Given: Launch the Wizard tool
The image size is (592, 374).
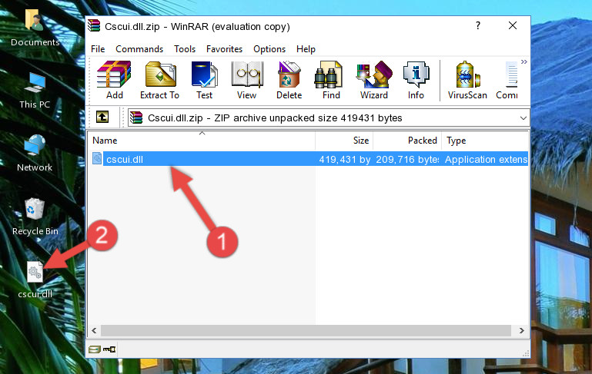Looking at the screenshot, I should tap(374, 80).
